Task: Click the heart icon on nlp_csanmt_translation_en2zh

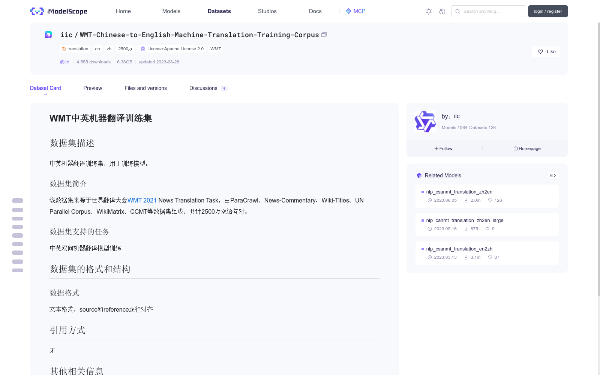Action: (490, 257)
